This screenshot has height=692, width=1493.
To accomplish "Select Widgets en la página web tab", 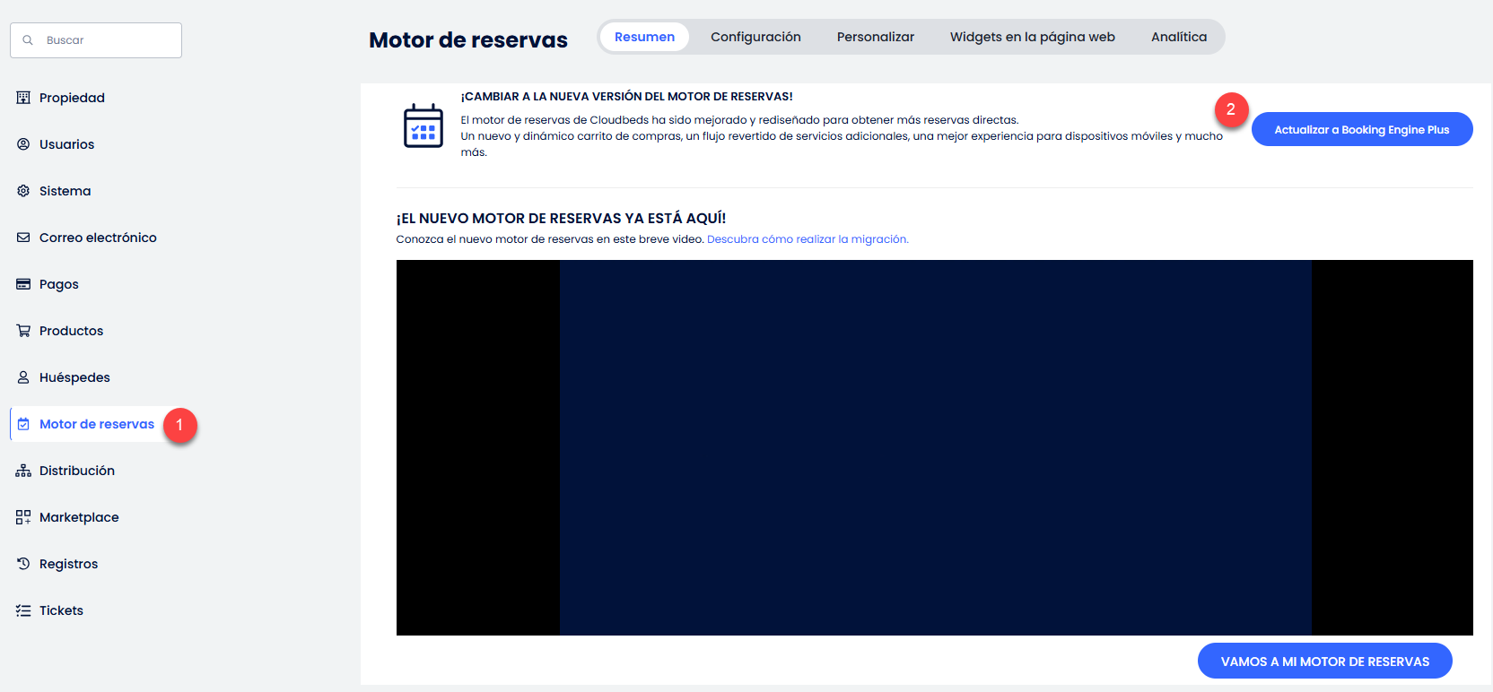I will tap(1032, 37).
